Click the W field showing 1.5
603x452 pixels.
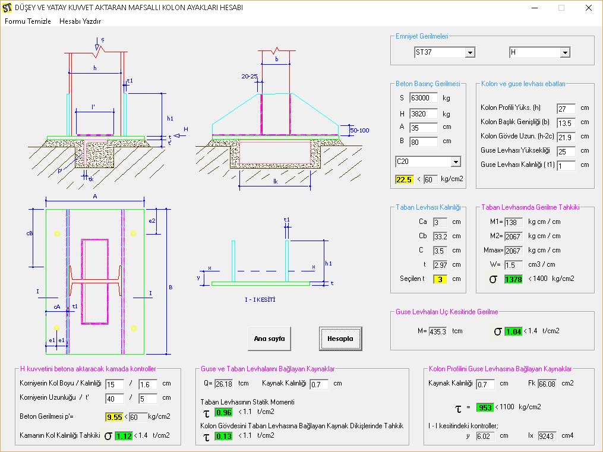(513, 265)
